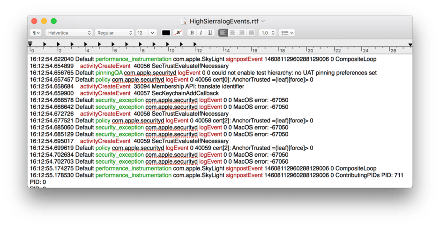Align text to the left
440x227 pixels.
tap(223, 33)
